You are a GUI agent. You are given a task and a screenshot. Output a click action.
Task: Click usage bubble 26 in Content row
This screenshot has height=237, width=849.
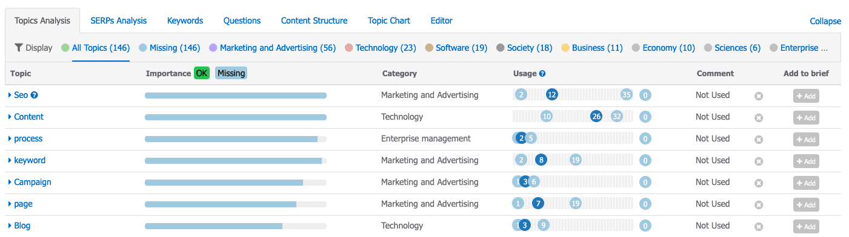596,117
